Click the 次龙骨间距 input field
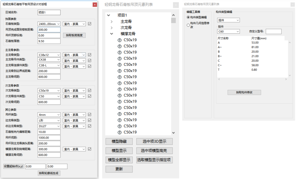The height and width of the screenshot is (179, 296). [49, 102]
